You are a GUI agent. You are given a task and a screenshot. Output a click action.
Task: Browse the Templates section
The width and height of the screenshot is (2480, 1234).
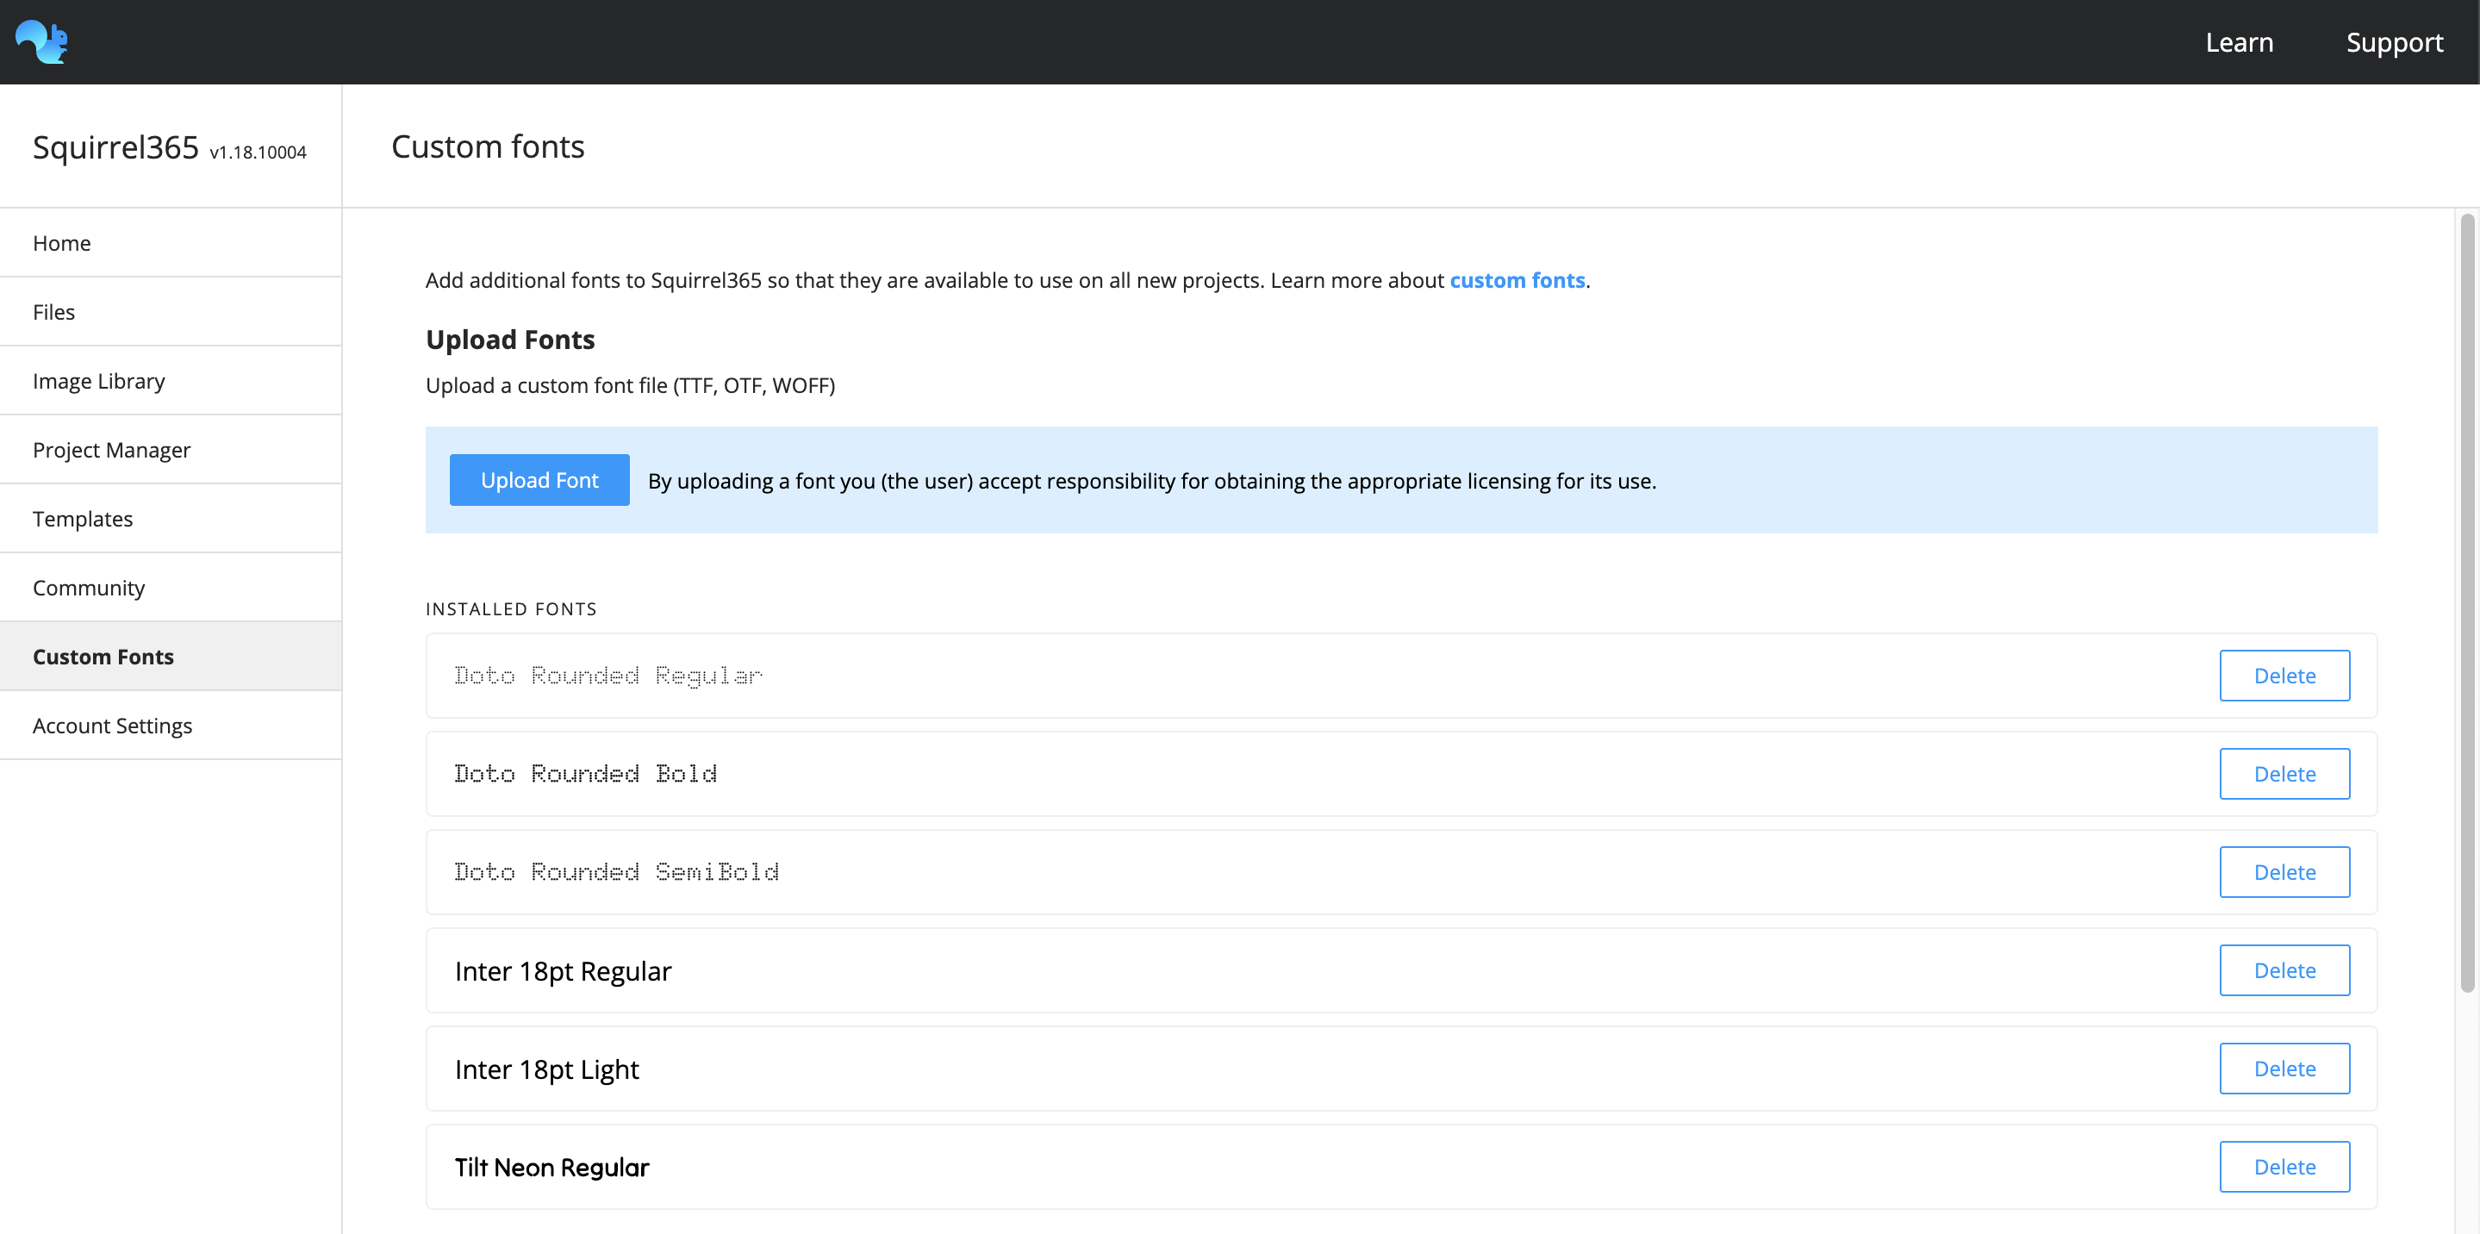(83, 518)
